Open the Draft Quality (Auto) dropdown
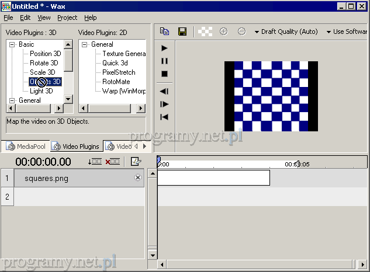370x272 pixels. [x=286, y=32]
